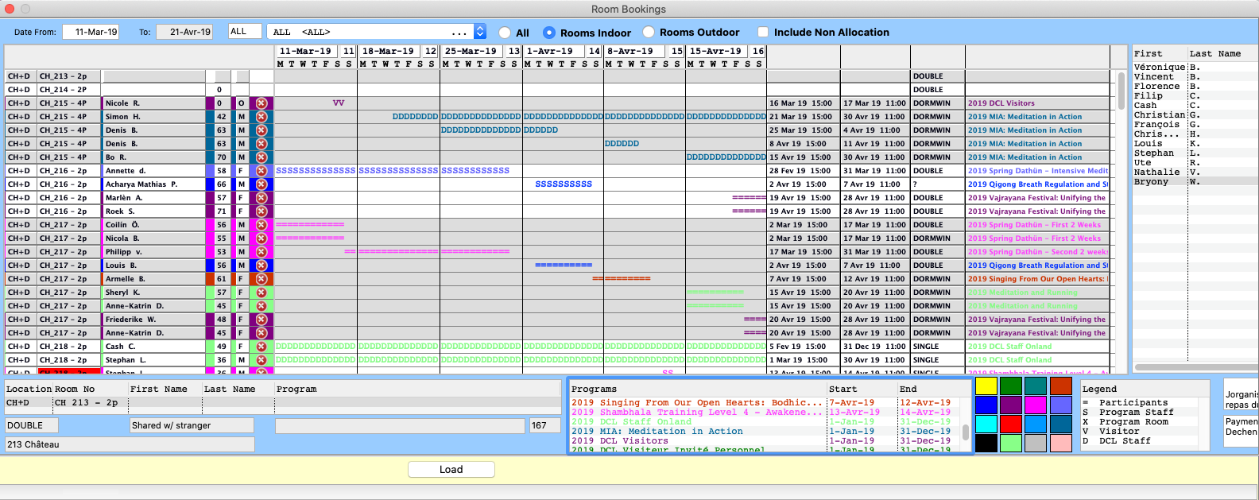Image resolution: width=1259 pixels, height=500 pixels.
Task: Hit the red X icon for Armelle B.
Action: (x=261, y=279)
